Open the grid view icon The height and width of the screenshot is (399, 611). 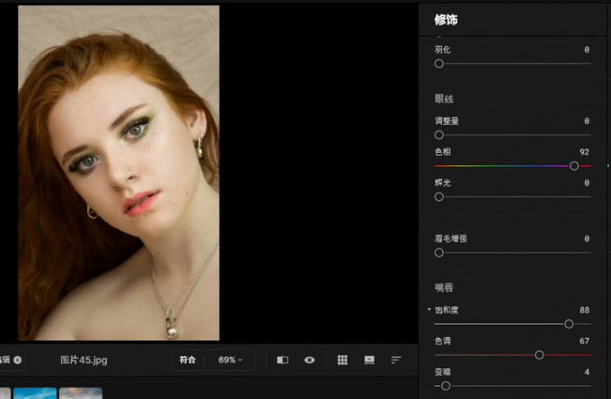(342, 359)
